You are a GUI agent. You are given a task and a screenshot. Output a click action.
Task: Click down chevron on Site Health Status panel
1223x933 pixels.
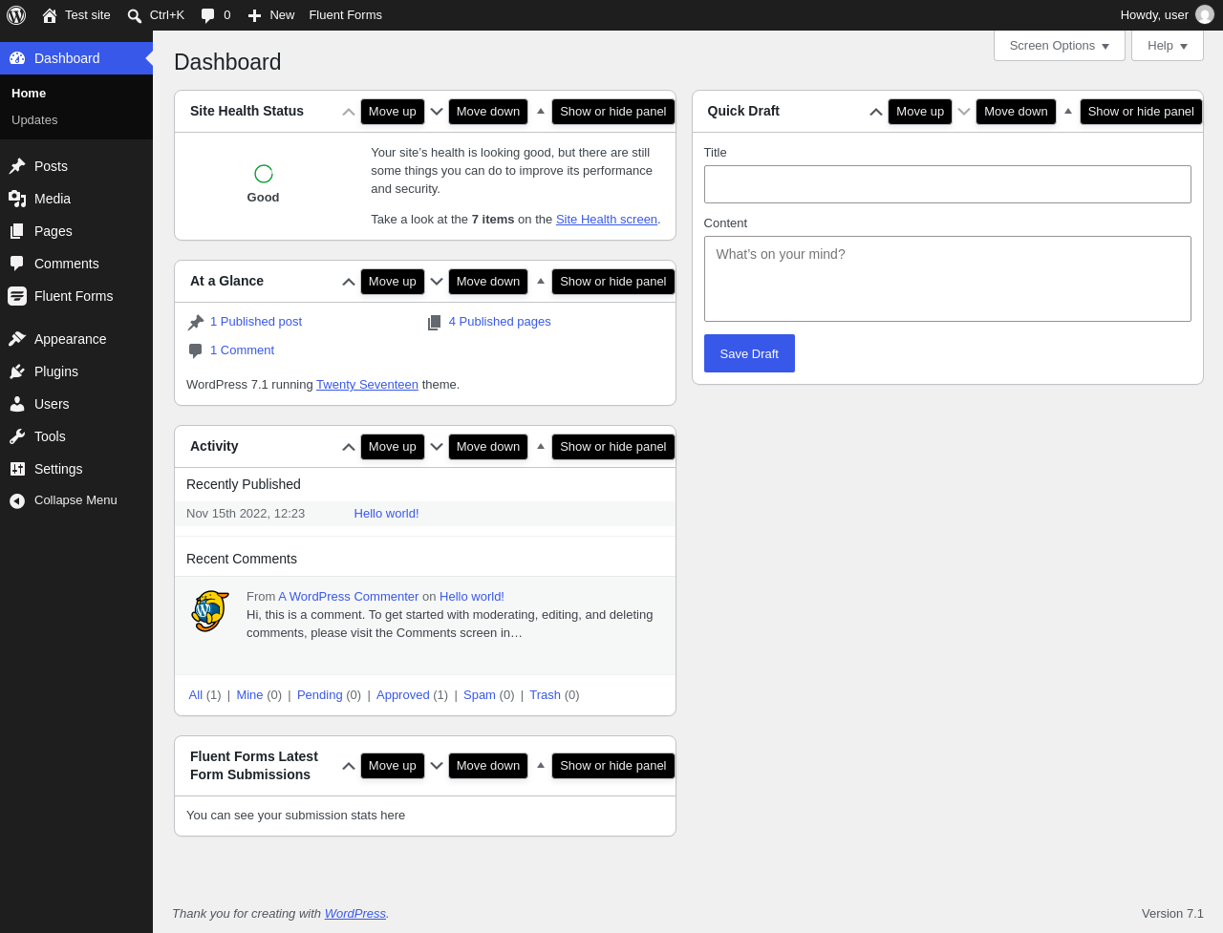(x=437, y=112)
